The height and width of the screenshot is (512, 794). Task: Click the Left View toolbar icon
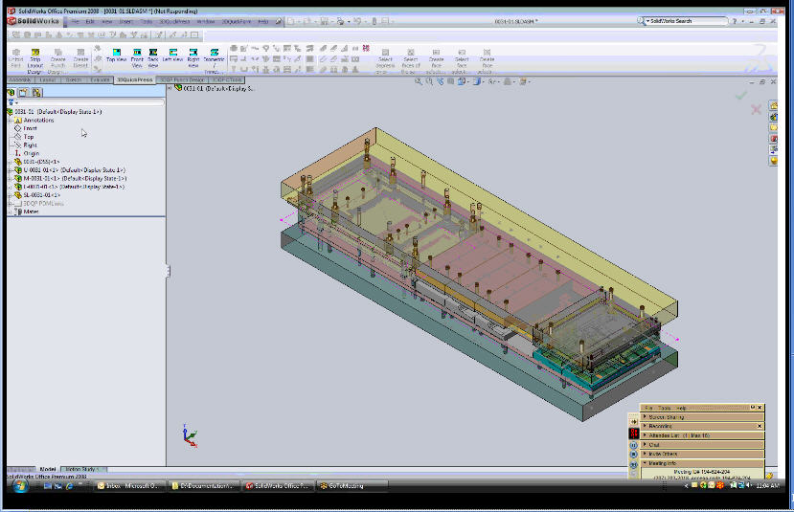(173, 54)
